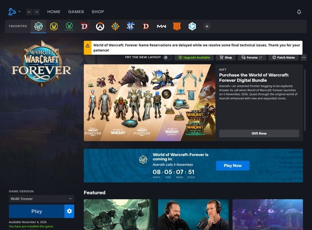Click the Featured section heading

click(x=95, y=192)
